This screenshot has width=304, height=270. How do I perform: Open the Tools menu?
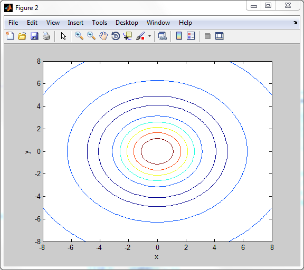[x=99, y=23]
